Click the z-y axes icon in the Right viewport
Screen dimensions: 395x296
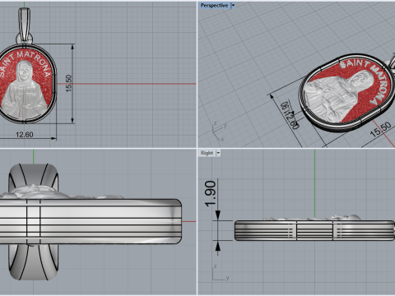pyautogui.click(x=221, y=273)
